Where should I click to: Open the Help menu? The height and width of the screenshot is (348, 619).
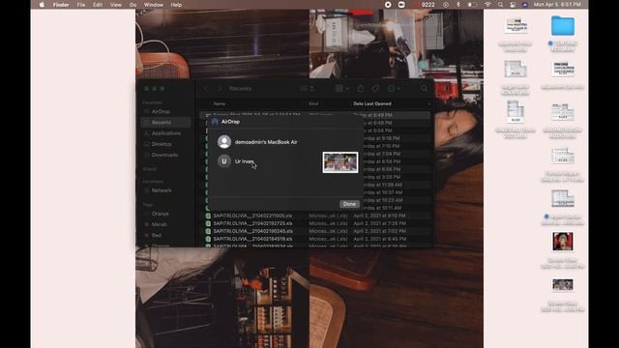point(176,5)
